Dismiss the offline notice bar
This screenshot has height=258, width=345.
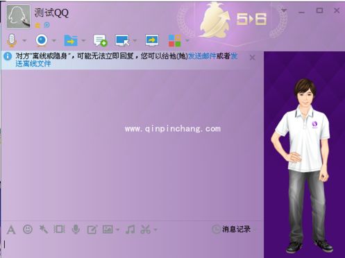(x=253, y=58)
